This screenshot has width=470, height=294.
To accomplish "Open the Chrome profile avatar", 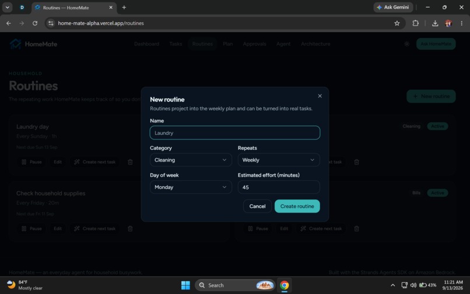I will tap(448, 23).
